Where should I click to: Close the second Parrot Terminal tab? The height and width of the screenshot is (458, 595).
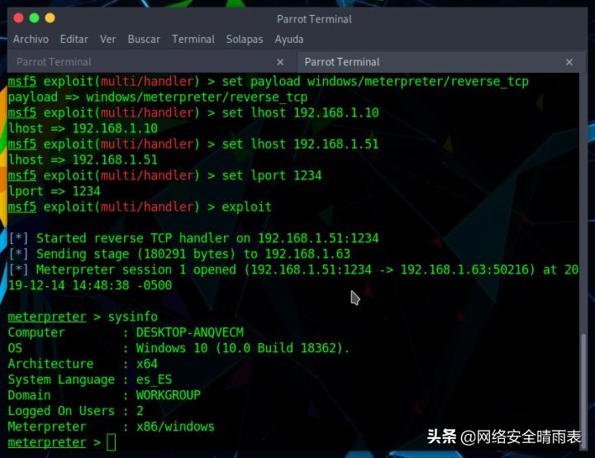[x=569, y=62]
